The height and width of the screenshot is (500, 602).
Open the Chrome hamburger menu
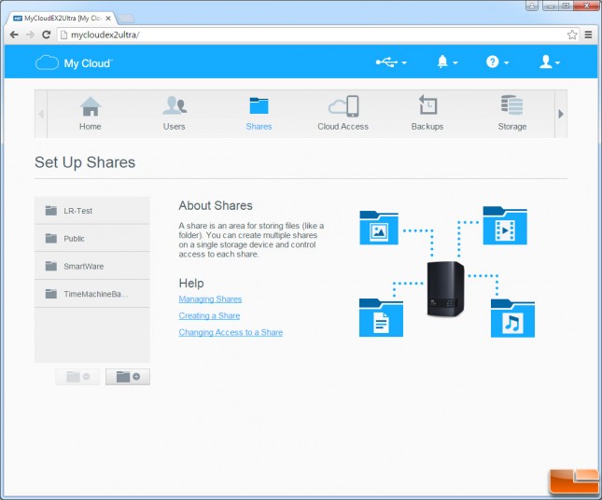(x=588, y=35)
